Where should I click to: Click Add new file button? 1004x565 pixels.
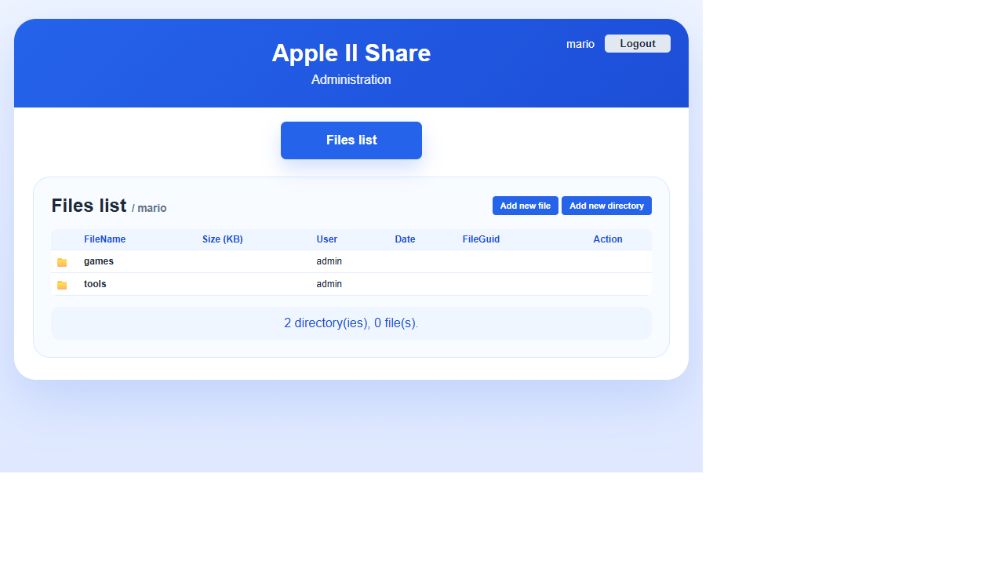tap(526, 206)
